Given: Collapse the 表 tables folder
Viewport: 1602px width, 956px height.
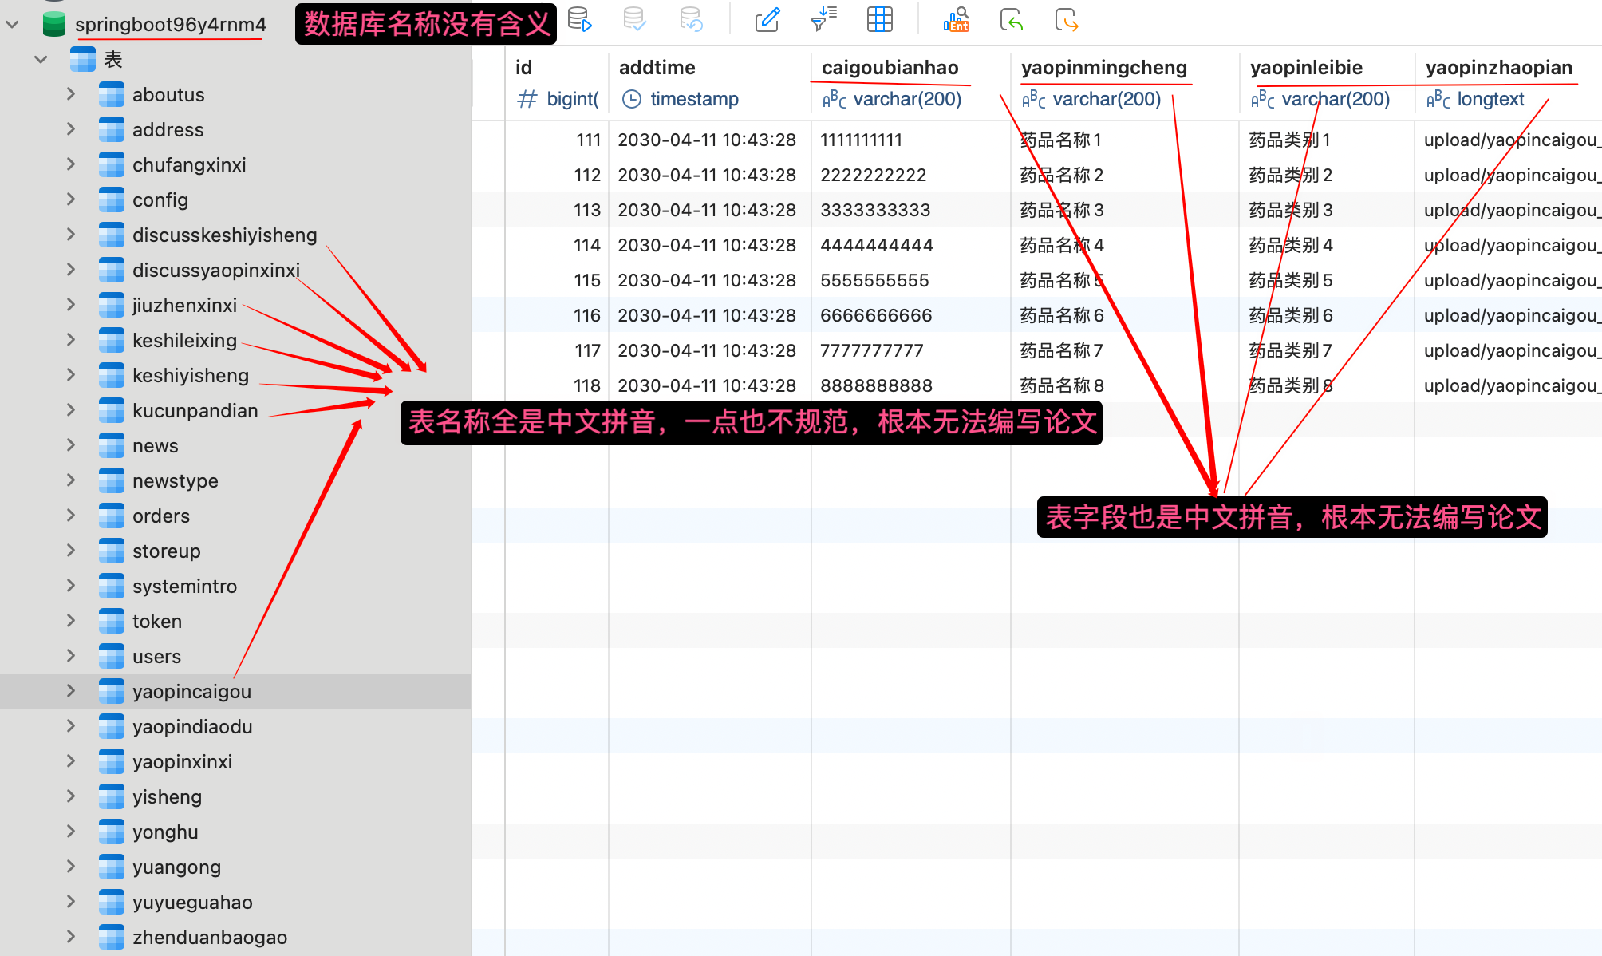Looking at the screenshot, I should 41,60.
